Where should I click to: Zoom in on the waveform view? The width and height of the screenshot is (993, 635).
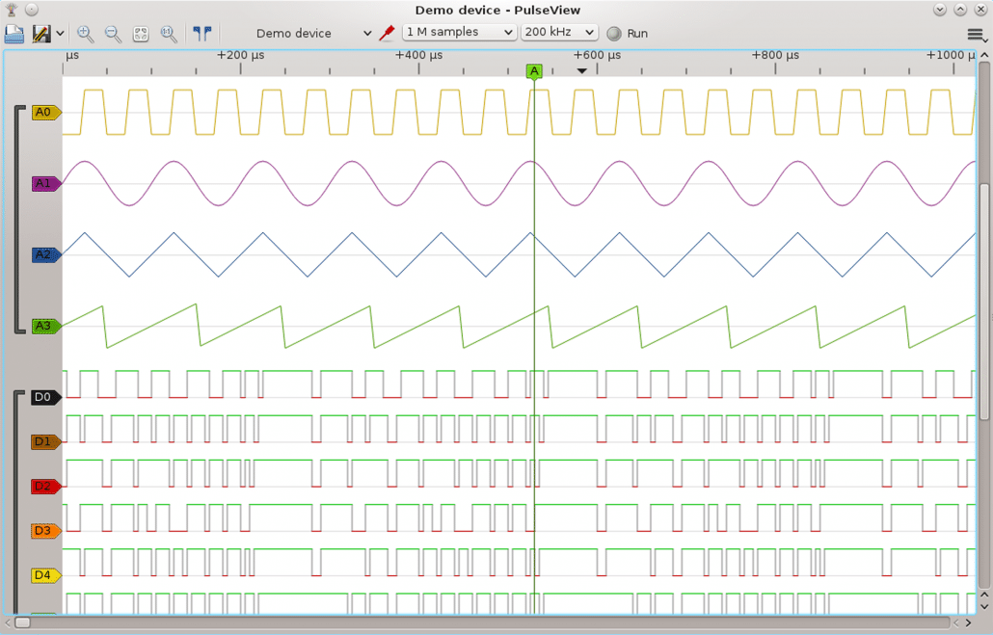[85, 34]
